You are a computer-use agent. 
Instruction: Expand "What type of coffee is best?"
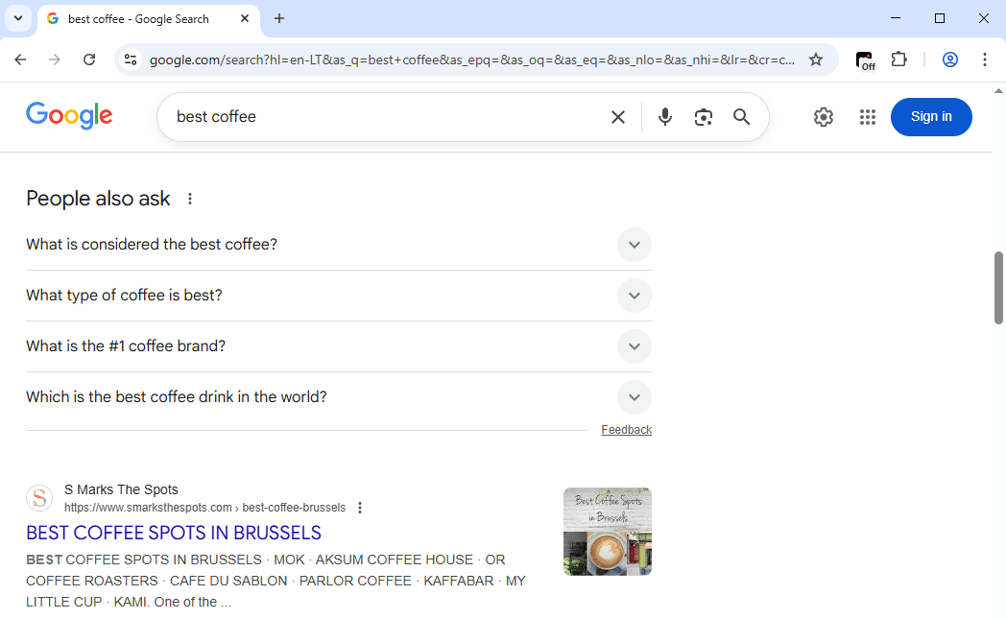coord(634,296)
